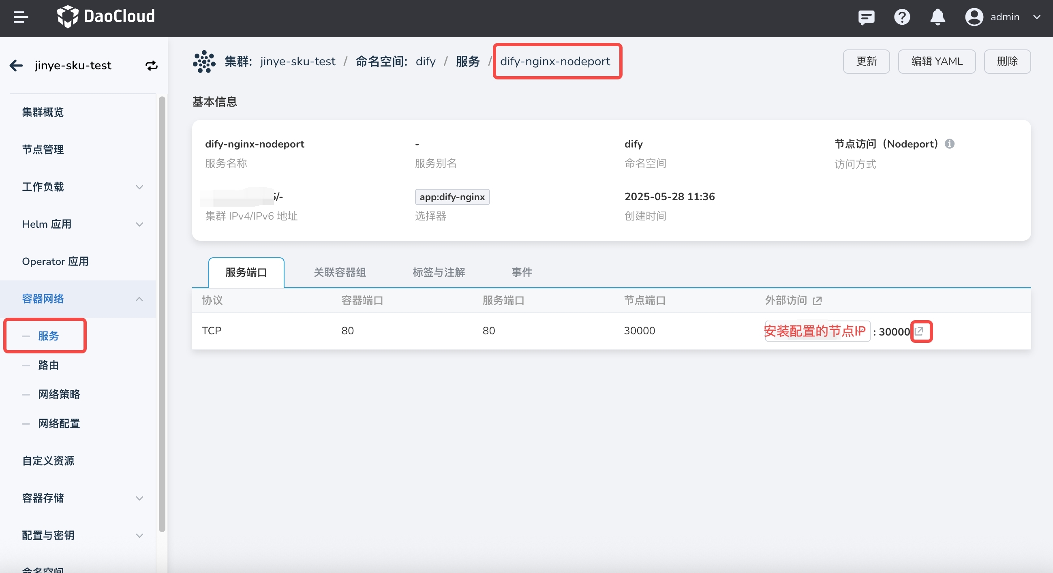Click the sidebar vertical scrollbar
Screen dimensions: 1053x573
[x=162, y=315]
